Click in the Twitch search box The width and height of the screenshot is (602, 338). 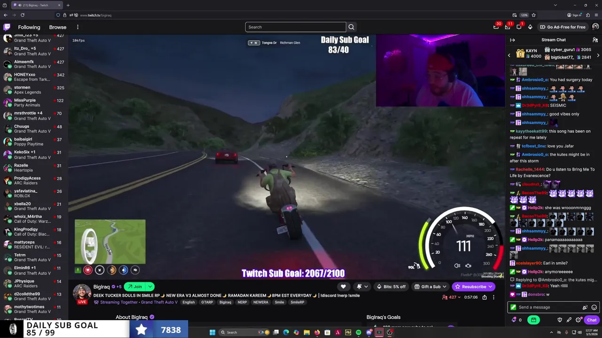pyautogui.click(x=295, y=27)
